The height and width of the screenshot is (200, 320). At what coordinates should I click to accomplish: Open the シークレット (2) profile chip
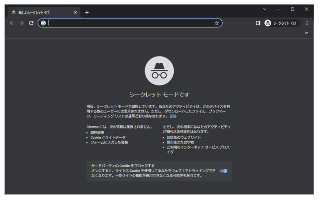tap(282, 23)
